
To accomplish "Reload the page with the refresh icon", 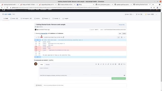I will (x=7, y=8).
